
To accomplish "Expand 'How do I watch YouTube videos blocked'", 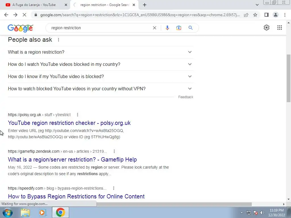I will click(x=101, y=64).
